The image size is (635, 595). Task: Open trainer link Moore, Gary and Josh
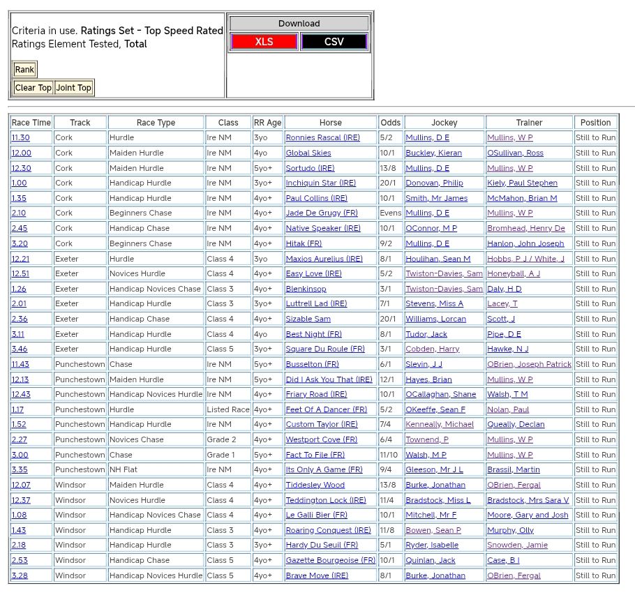(x=528, y=515)
